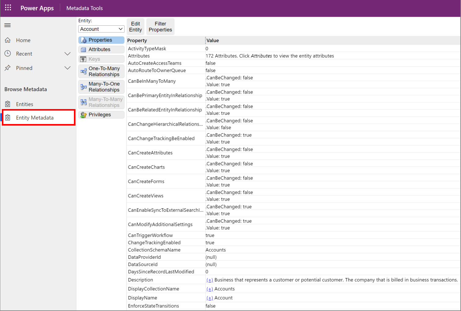
Task: Open the Microsoft app launcher waffle
Action: click(x=8, y=8)
